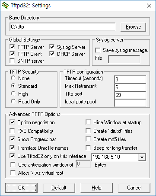This screenshot has height=196, width=156.
Task: Close the Settings dialog window
Action: tap(149, 6)
